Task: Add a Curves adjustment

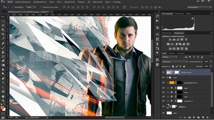Action: click(x=178, y=40)
